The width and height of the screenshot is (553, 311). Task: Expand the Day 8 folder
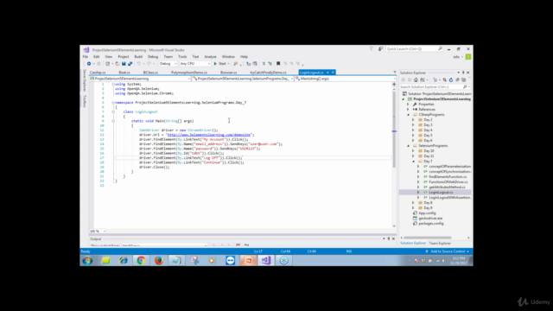click(x=413, y=203)
